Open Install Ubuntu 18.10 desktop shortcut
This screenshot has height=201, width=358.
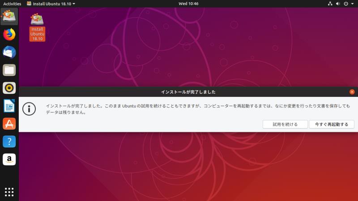(37, 26)
